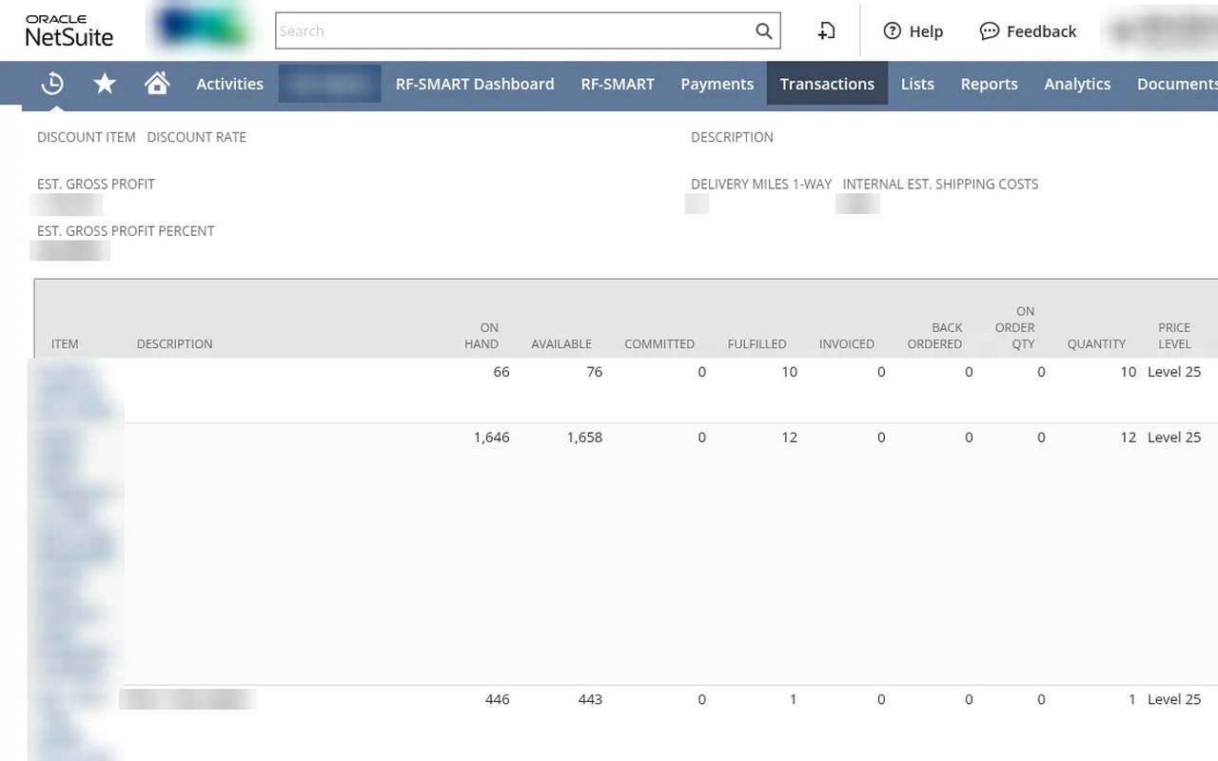1218x761 pixels.
Task: Click the On Hand value 1,646
Action: 492,438
